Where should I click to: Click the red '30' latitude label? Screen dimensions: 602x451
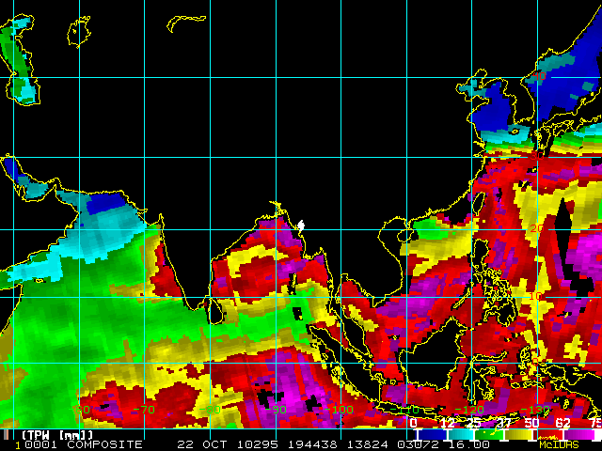537,156
